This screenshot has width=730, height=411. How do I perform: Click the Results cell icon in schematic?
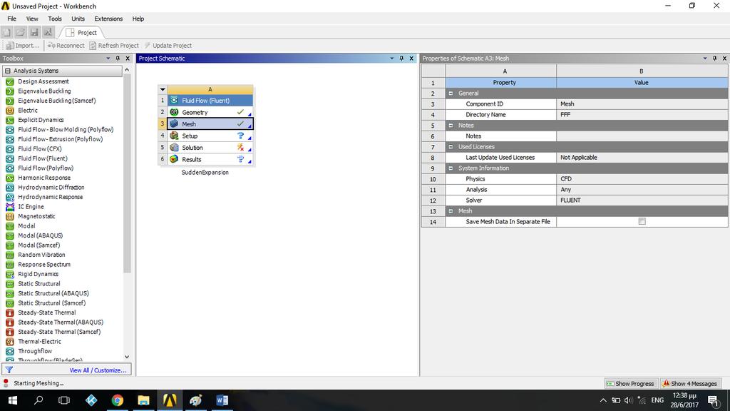174,159
